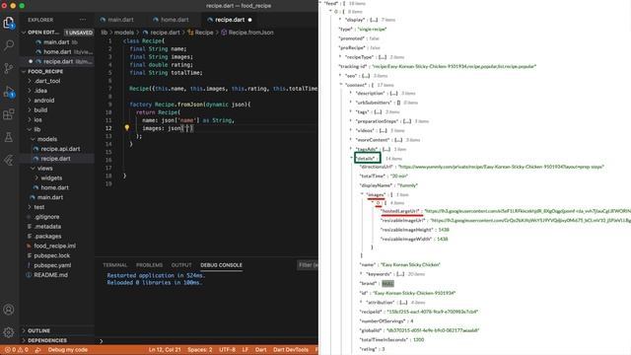This screenshot has height=355, width=631.
Task: Open home.dart under the views folder
Action: [x=54, y=187]
